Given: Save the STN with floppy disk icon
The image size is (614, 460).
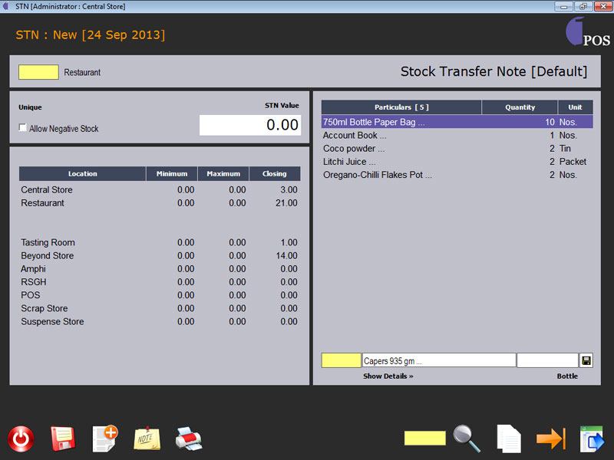Looking at the screenshot, I should pos(63,439).
